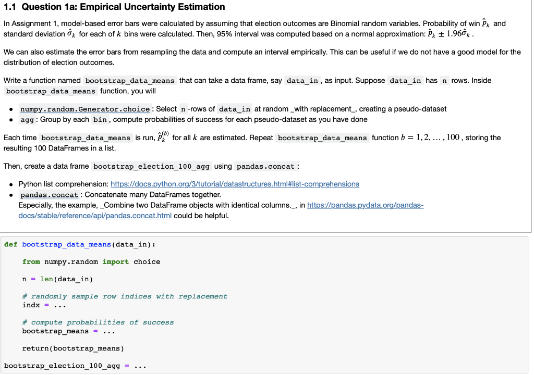Open the pandas.pydata.org concat reference link
This screenshot has height=375, width=534.
365,205
